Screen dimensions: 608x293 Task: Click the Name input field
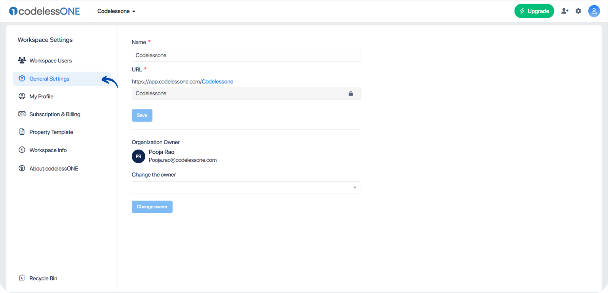click(x=246, y=55)
